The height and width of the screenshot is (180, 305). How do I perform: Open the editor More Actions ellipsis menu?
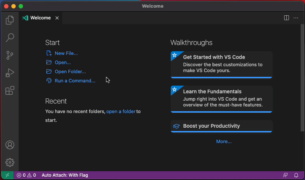click(x=296, y=18)
